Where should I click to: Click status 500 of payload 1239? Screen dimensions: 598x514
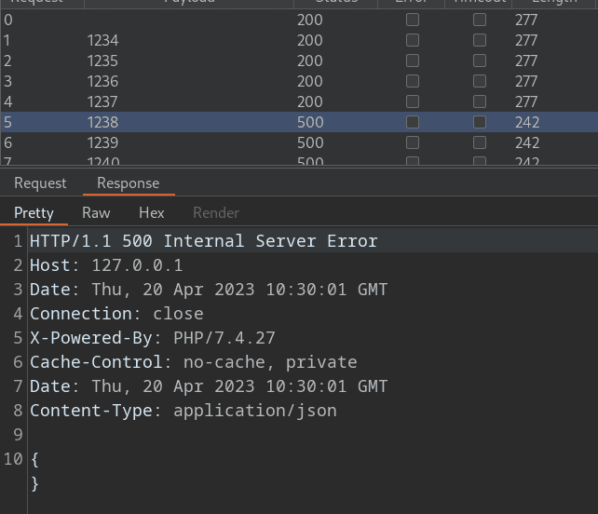310,142
